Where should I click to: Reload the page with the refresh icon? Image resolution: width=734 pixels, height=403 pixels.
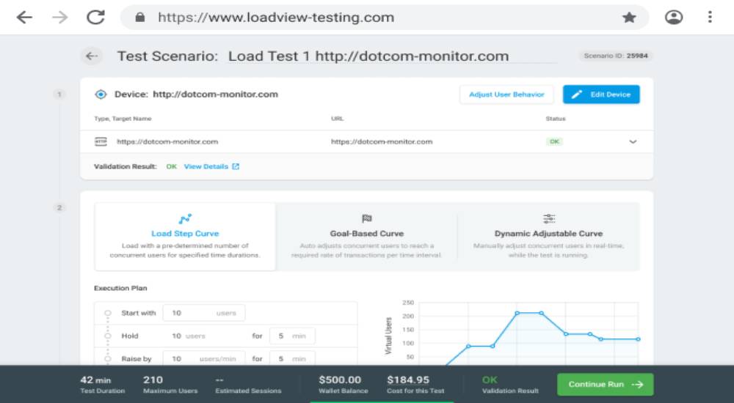[x=95, y=18]
